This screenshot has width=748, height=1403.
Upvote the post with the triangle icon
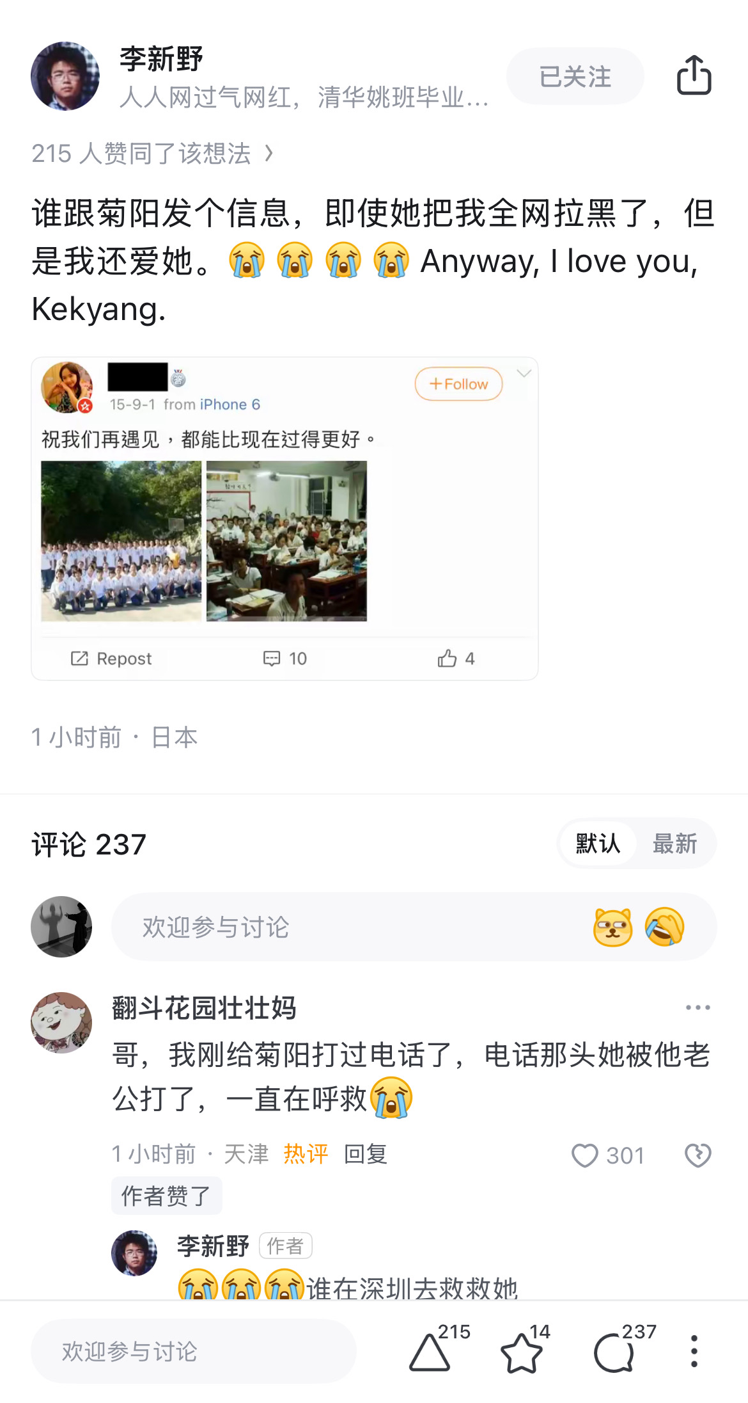[x=430, y=1353]
